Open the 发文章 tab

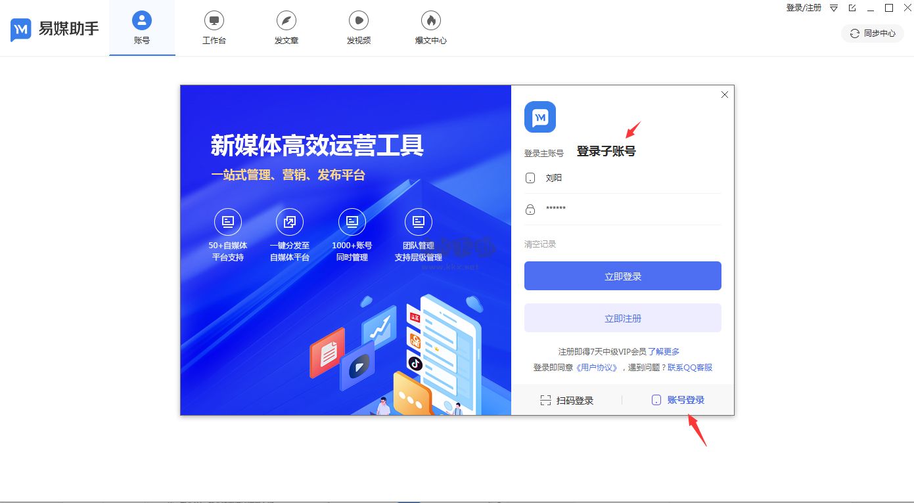click(286, 28)
